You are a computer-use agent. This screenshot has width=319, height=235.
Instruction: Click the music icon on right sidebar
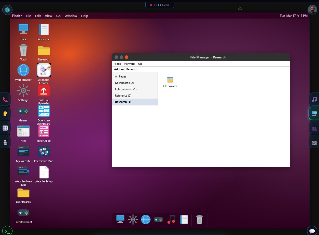click(314, 99)
